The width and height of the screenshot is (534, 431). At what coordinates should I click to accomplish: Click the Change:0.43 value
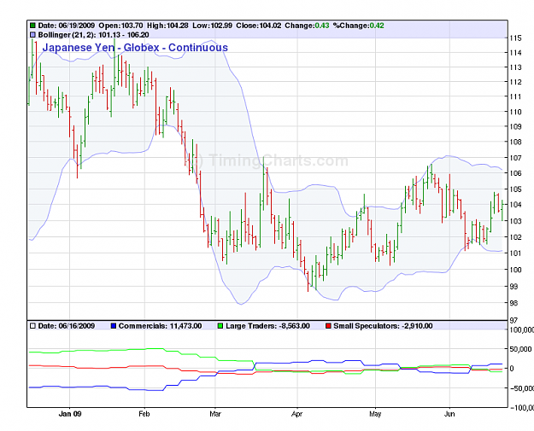(307, 26)
